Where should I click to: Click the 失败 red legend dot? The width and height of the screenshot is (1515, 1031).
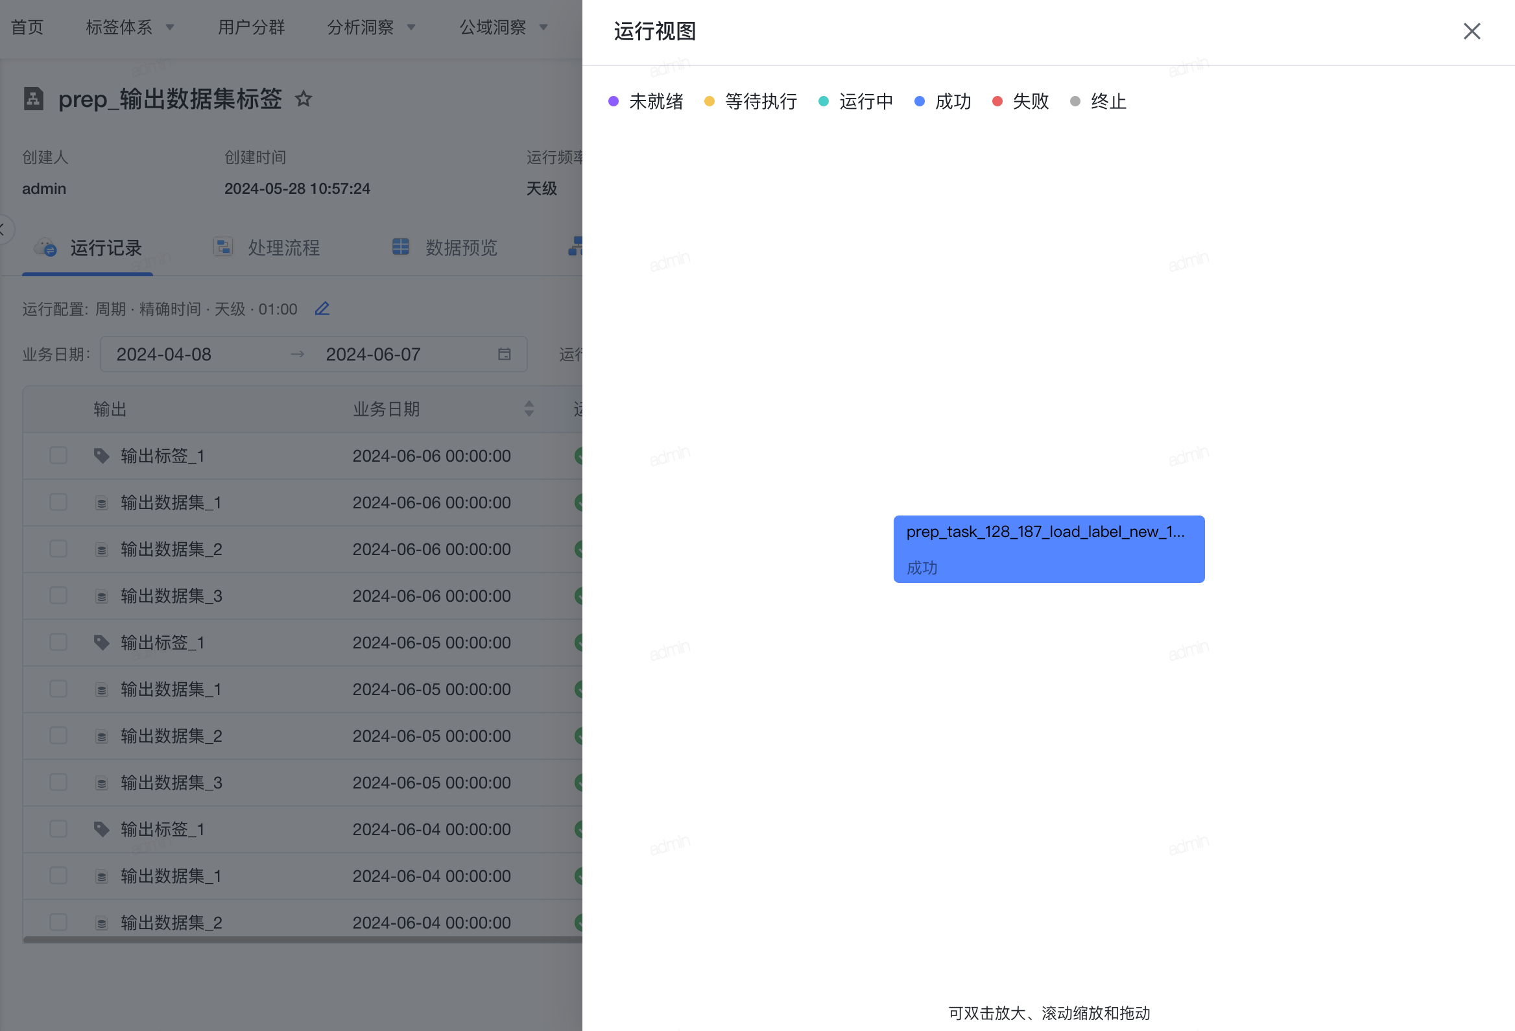(997, 102)
